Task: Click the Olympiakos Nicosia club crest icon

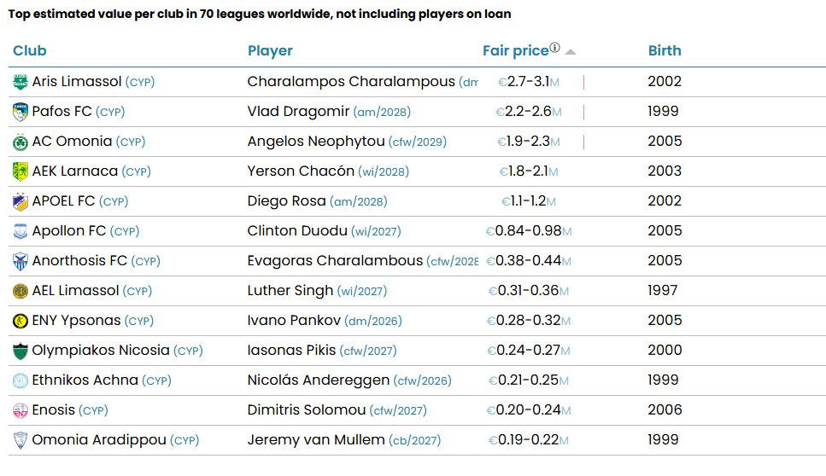Action: pos(21,351)
